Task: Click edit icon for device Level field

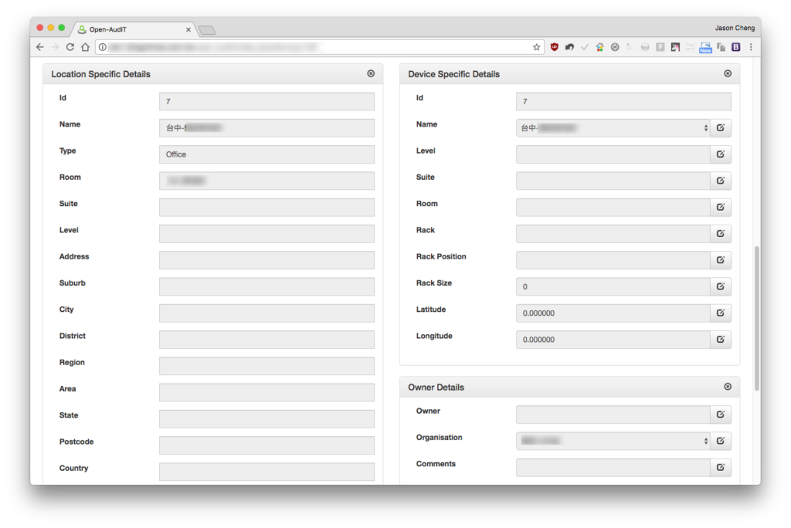Action: pos(721,154)
